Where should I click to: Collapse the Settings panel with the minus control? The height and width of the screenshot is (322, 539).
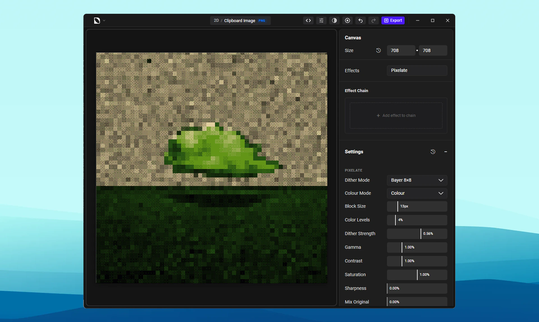click(x=446, y=152)
